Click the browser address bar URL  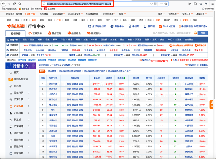click(79, 4)
